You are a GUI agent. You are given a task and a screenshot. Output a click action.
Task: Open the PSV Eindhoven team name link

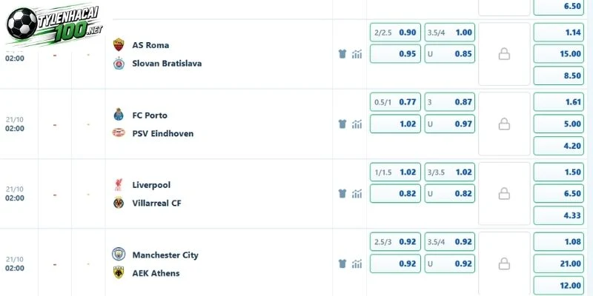point(162,133)
